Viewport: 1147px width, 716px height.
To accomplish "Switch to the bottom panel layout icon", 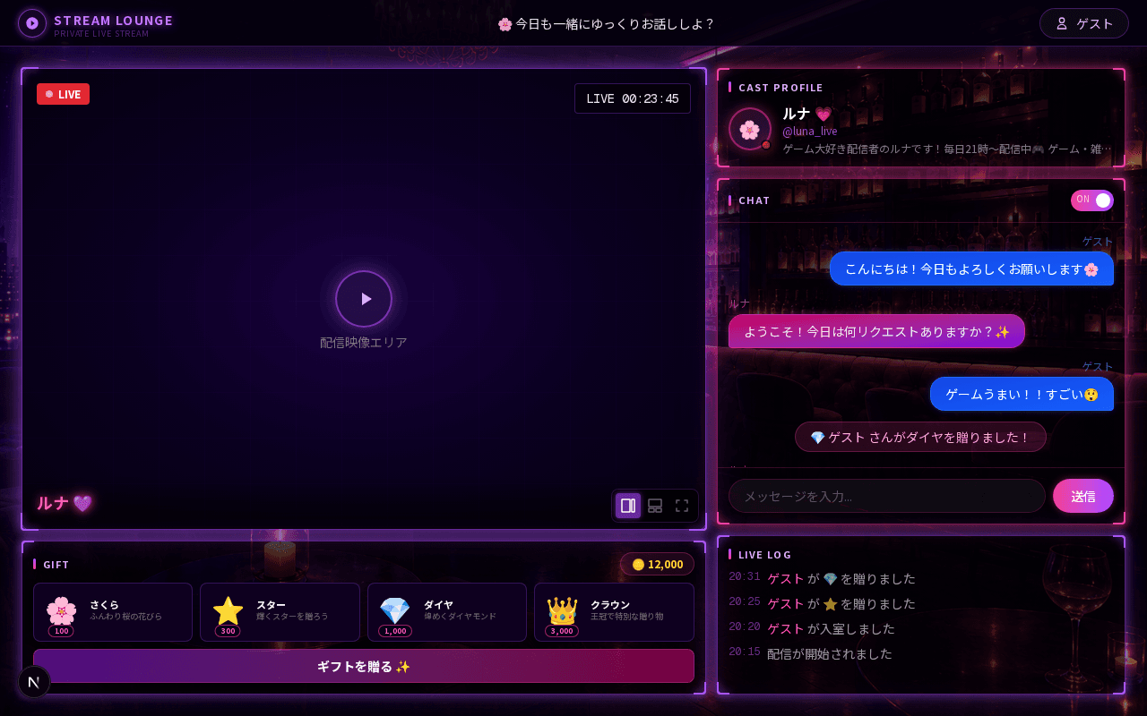I will click(x=655, y=506).
